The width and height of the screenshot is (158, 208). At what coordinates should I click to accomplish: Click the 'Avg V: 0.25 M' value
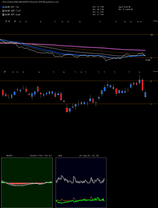[124, 7]
